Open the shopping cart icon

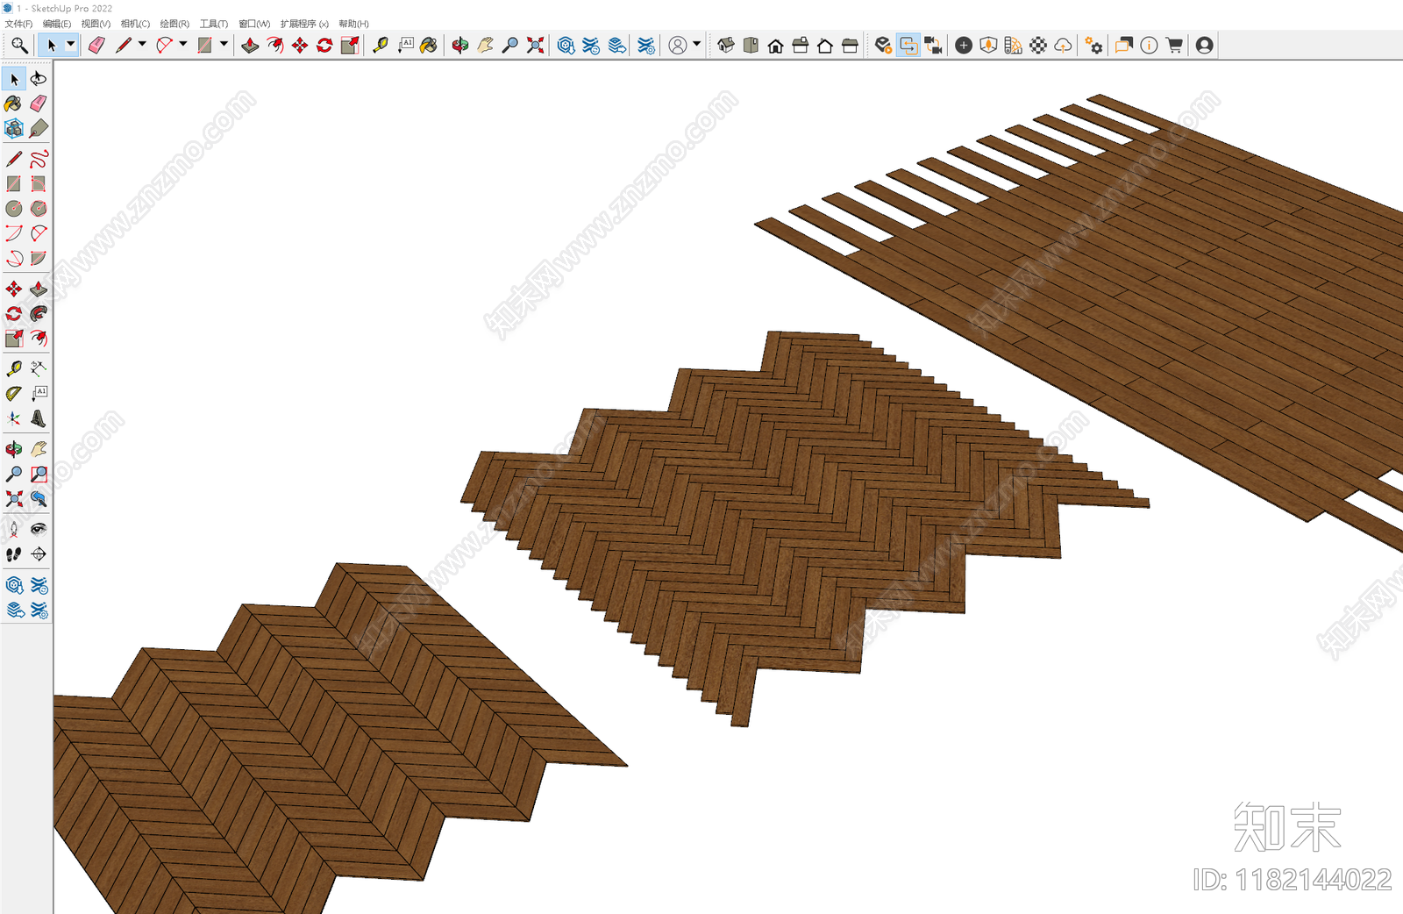pos(1174,46)
